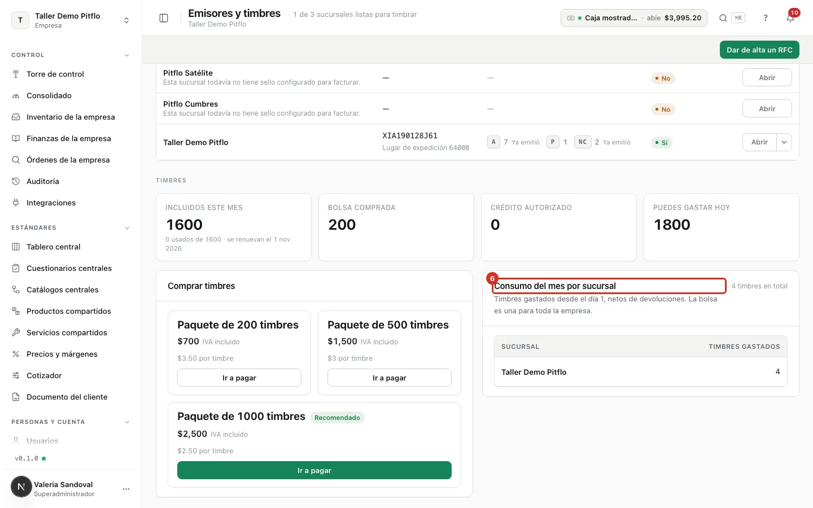Viewport: 813px width, 508px height.
Task: Click the Recomendado badge
Action: click(x=337, y=418)
